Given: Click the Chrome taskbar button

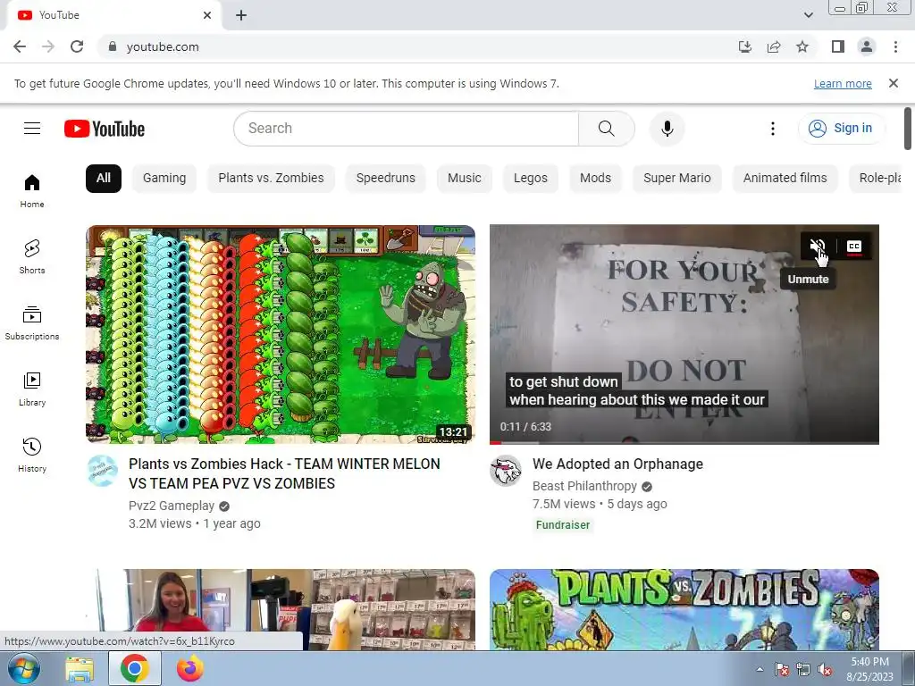Looking at the screenshot, I should [135, 669].
